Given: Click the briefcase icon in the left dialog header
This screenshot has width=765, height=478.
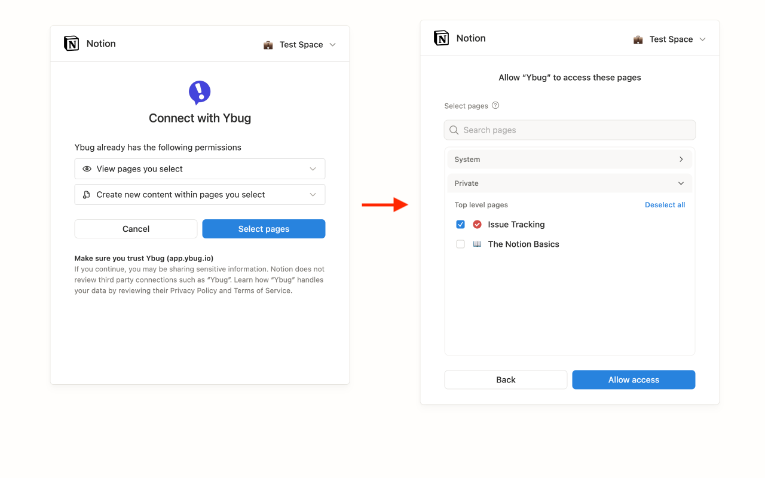Looking at the screenshot, I should (x=268, y=45).
